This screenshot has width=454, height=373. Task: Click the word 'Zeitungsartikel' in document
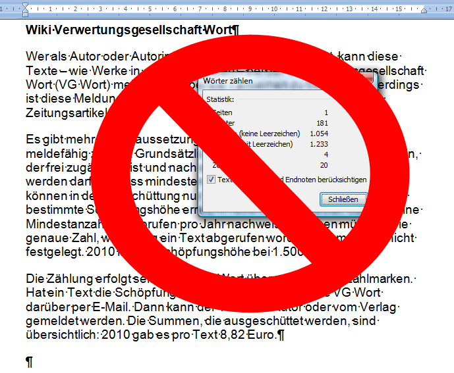65,112
